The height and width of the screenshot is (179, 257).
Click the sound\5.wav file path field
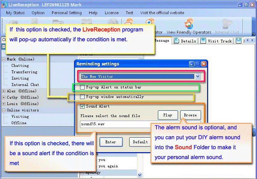[115, 124]
